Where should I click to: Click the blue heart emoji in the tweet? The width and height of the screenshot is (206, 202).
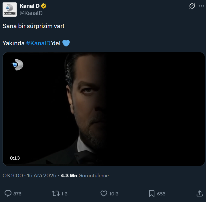click(66, 43)
